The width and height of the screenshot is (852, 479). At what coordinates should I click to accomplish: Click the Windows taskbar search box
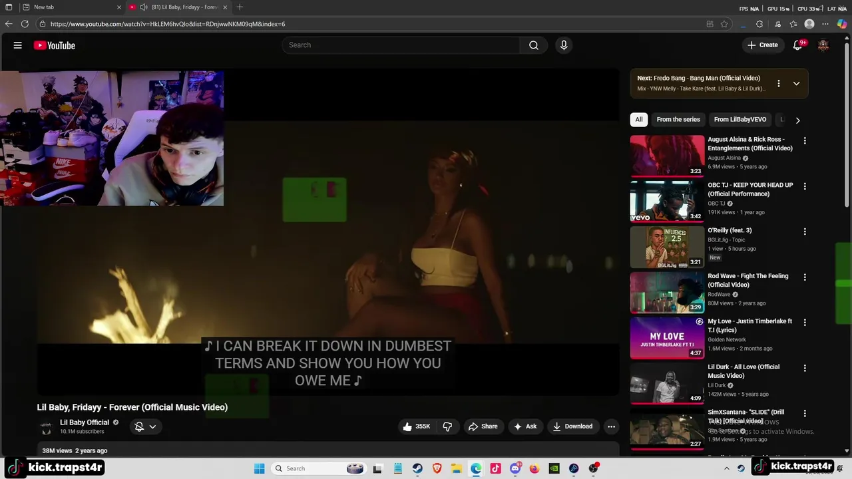319,468
